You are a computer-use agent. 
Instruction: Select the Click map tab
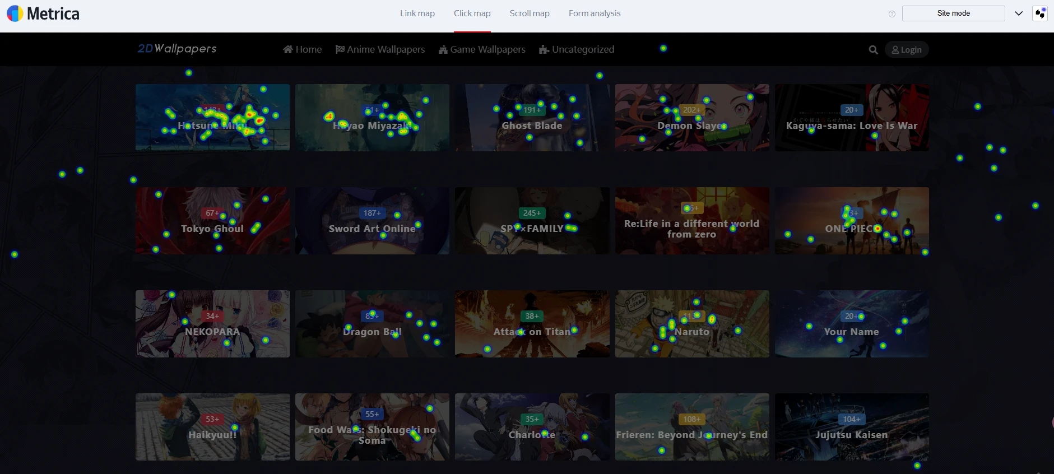coord(472,13)
